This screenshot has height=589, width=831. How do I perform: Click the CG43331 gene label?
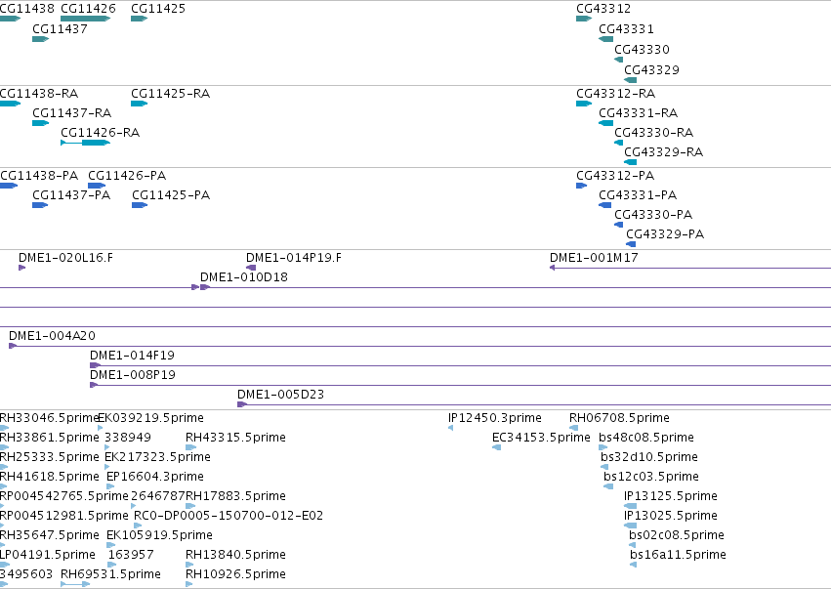(626, 29)
